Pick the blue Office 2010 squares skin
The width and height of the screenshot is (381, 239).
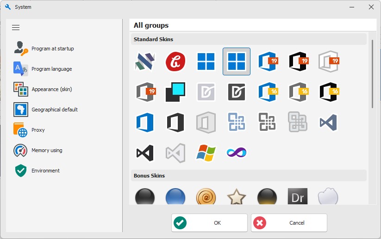(237, 122)
